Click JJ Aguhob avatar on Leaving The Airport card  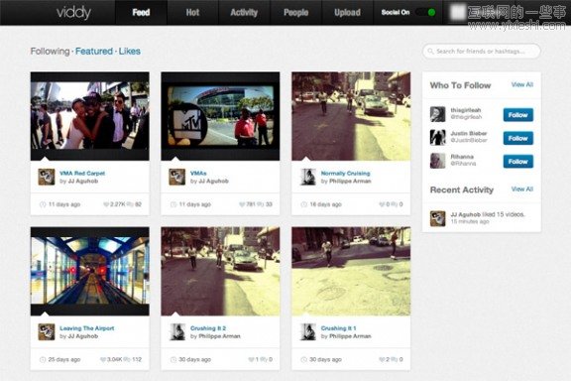(47, 331)
